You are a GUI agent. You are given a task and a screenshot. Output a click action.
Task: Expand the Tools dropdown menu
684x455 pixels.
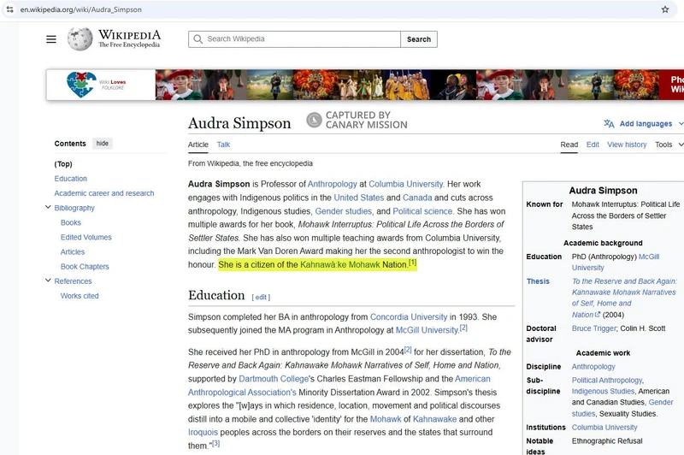click(669, 145)
